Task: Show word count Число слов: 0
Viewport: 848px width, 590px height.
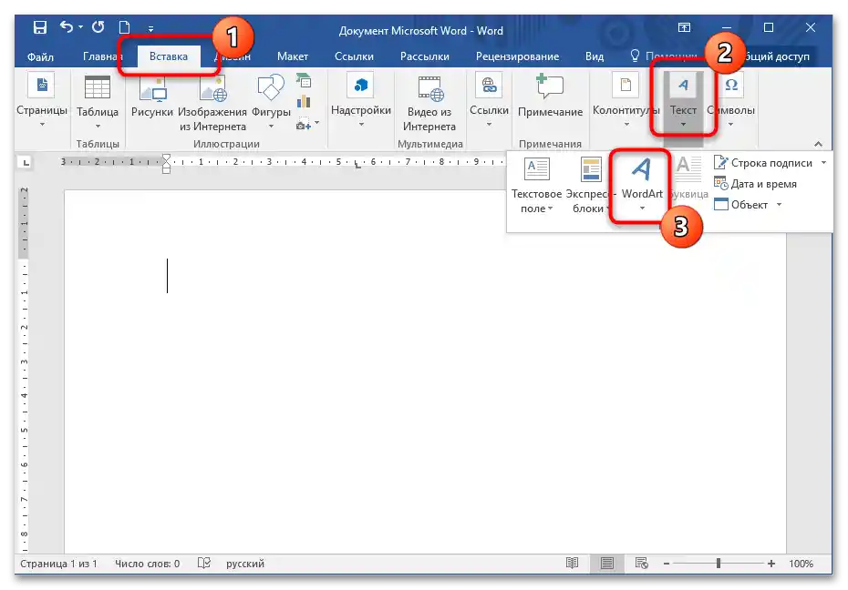Action: pos(147,564)
